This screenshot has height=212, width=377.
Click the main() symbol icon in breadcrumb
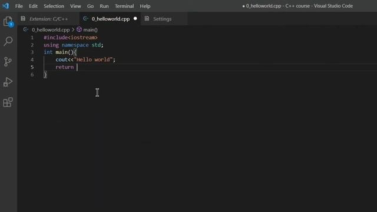(x=79, y=29)
